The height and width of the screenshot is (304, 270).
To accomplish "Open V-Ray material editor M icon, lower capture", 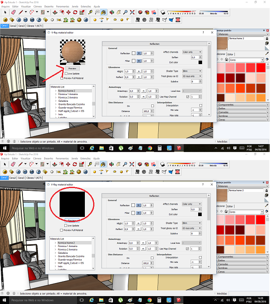I will click(5, 172).
